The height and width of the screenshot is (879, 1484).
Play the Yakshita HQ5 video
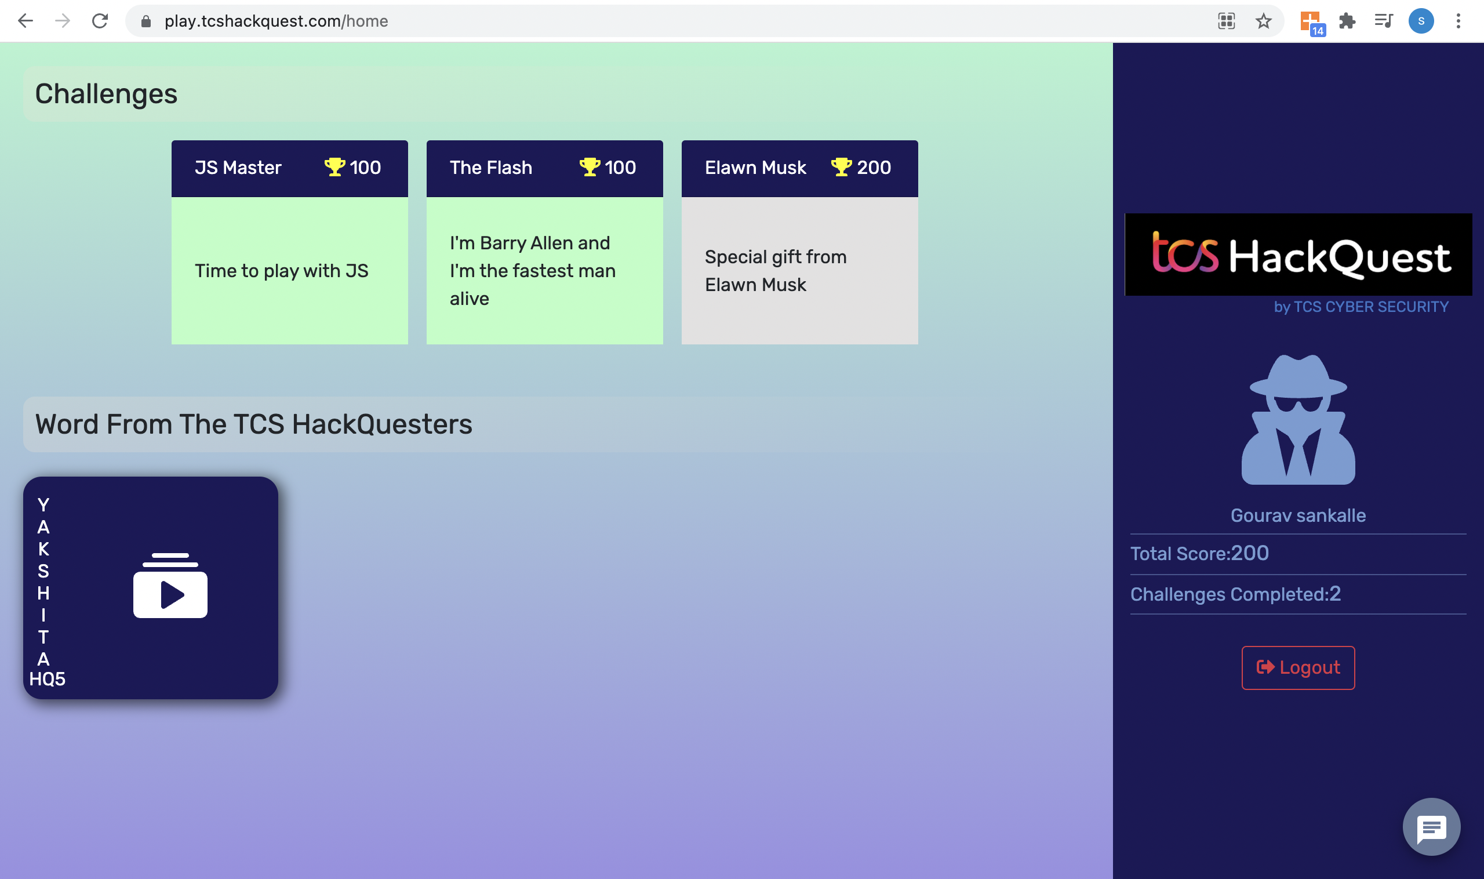tap(170, 587)
